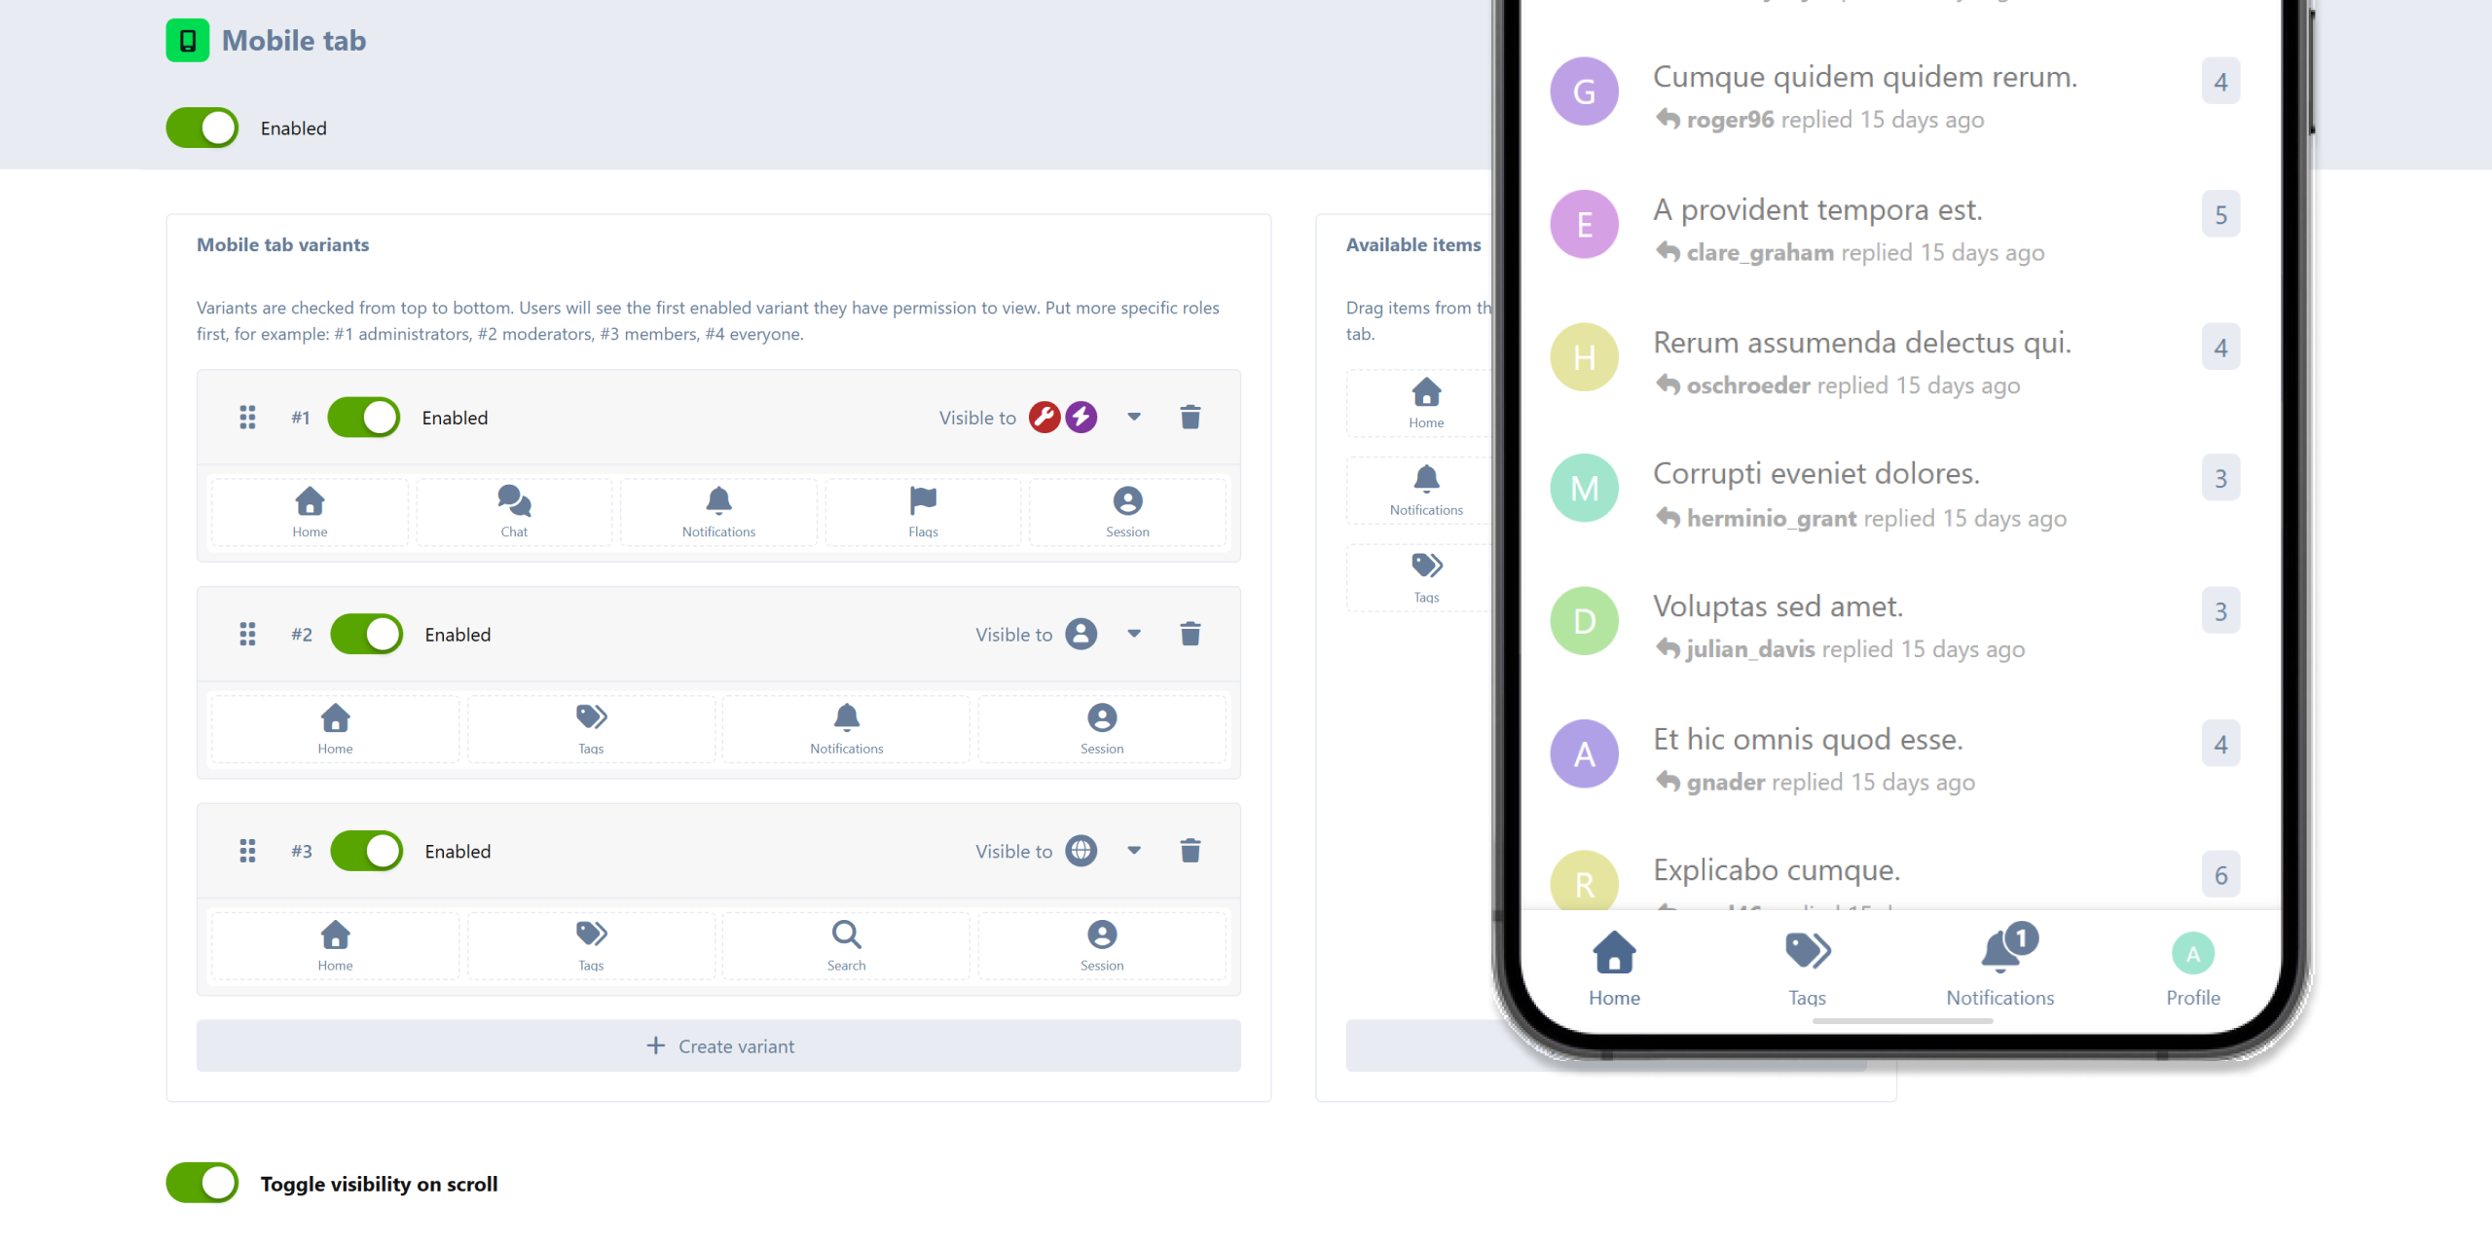This screenshot has height=1246, width=2492.
Task: Click username herminio_grant in preview
Action: (1771, 519)
